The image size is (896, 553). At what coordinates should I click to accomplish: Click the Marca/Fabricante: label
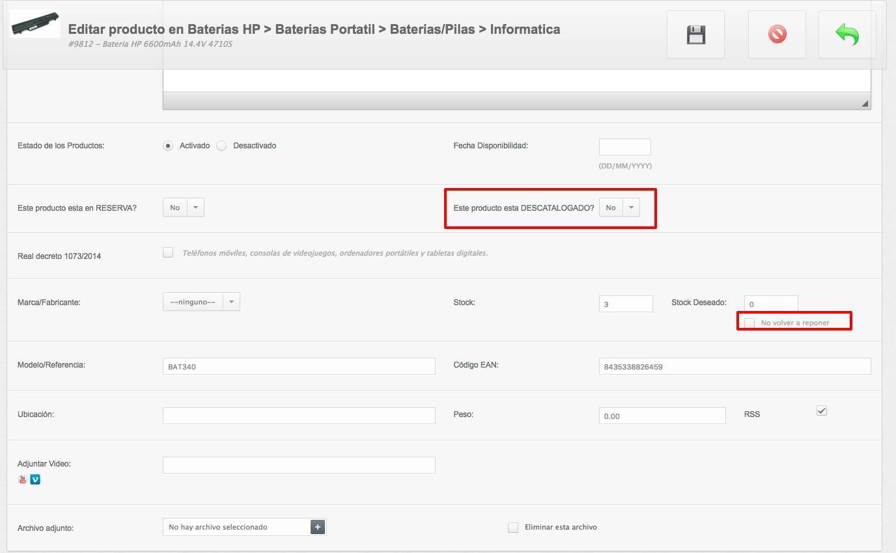(x=49, y=303)
